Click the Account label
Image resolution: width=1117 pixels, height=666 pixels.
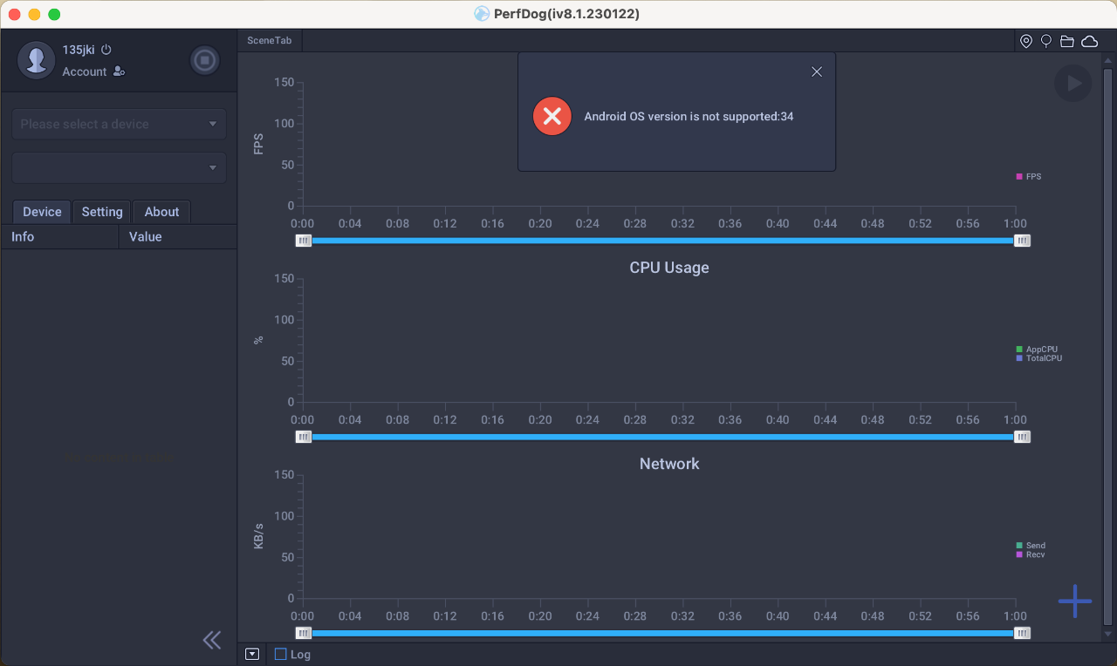pyautogui.click(x=85, y=71)
